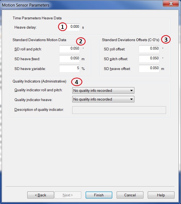Click the SD heave fixed field
The image size is (181, 204).
(x=70, y=59)
